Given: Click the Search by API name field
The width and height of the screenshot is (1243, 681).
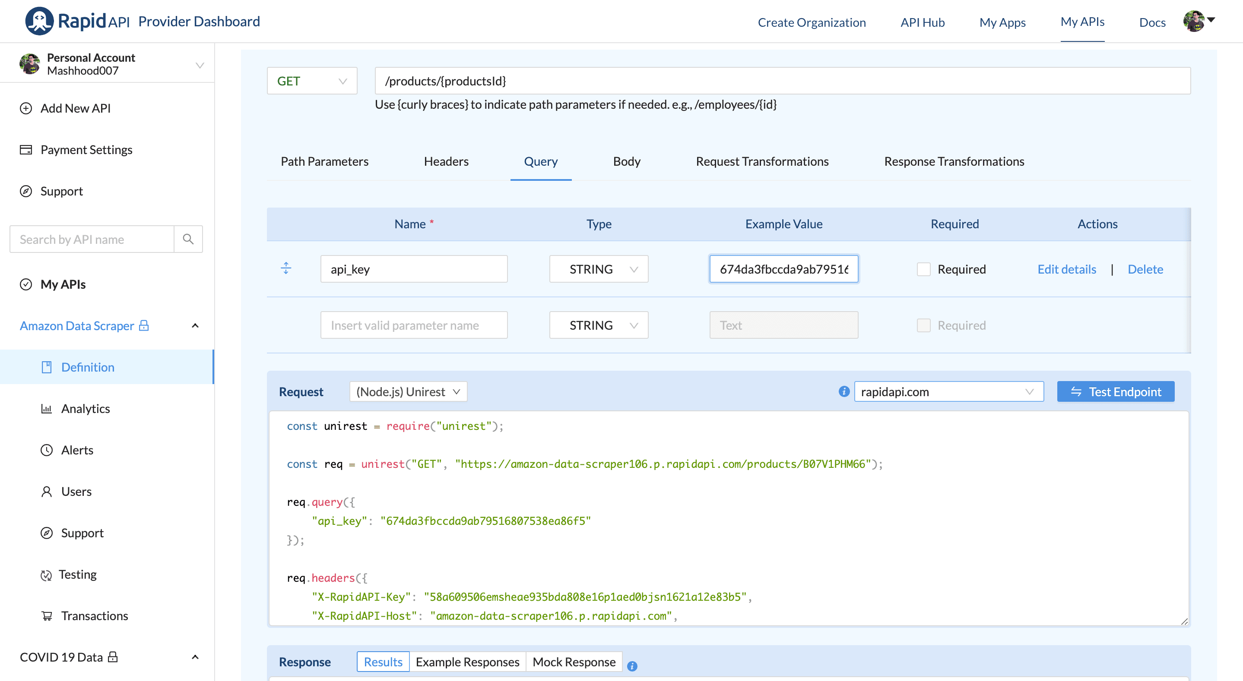Looking at the screenshot, I should pos(92,239).
